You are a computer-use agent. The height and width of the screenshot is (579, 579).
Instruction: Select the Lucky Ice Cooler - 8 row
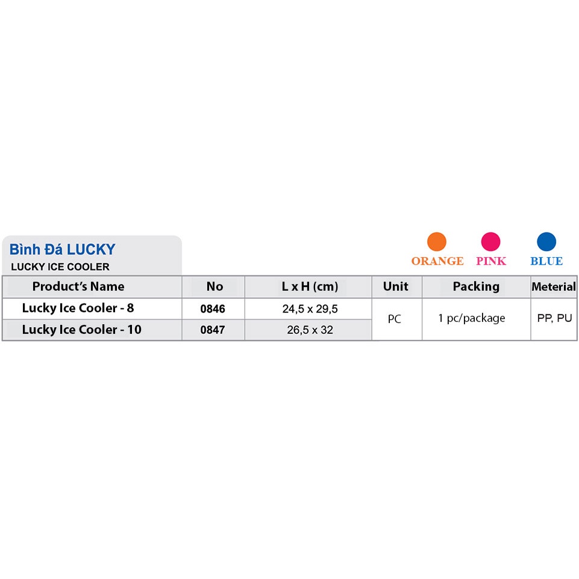pyautogui.click(x=78, y=308)
